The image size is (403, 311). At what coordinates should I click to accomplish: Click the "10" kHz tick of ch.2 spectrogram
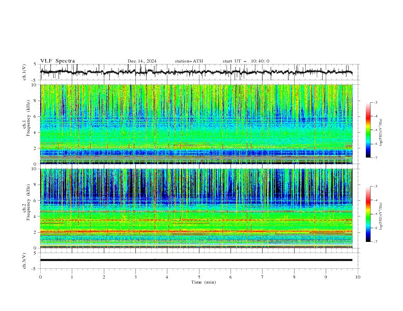coord(35,169)
